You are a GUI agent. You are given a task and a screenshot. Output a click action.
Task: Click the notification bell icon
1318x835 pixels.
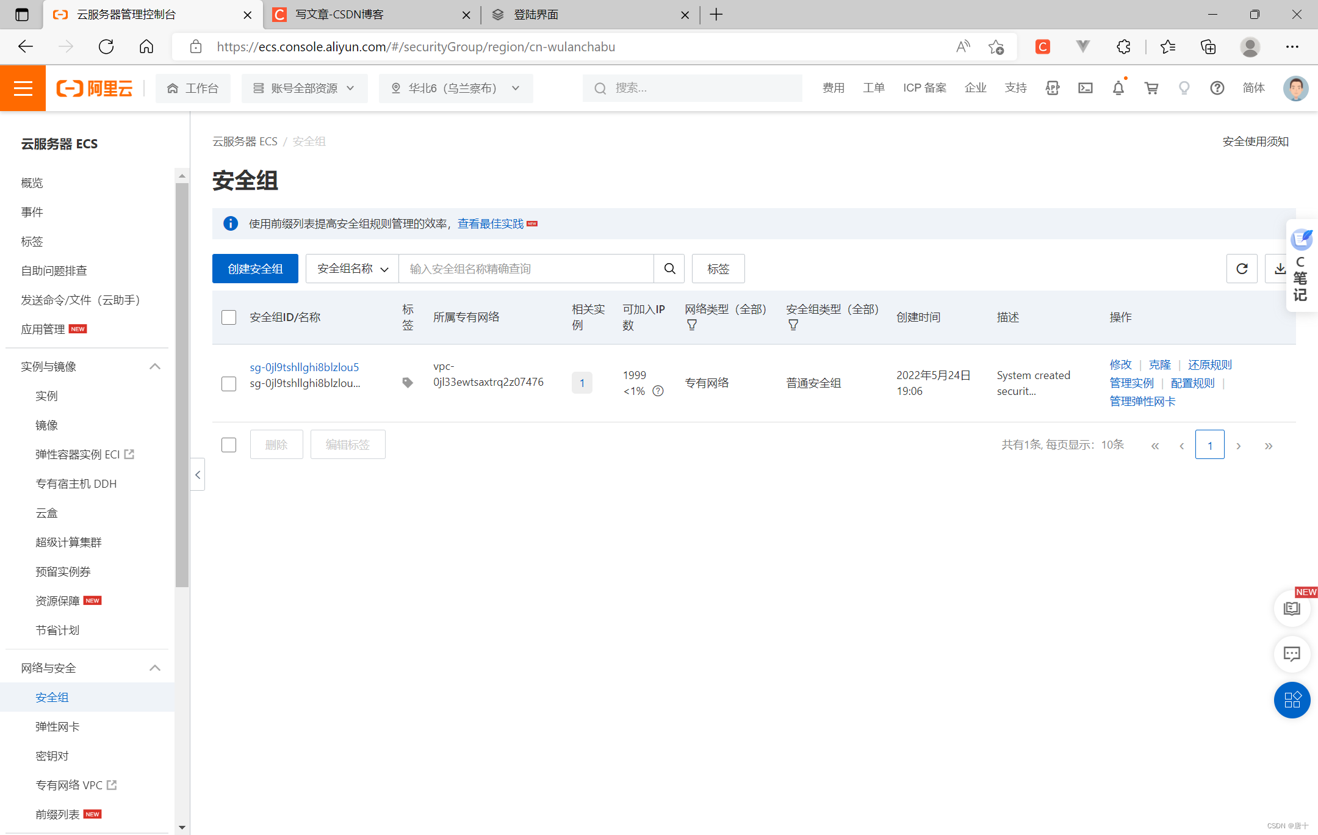click(1118, 89)
